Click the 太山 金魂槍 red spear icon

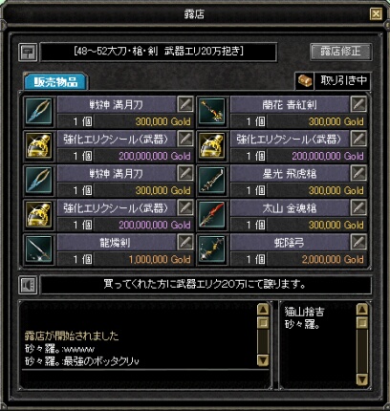211,215
